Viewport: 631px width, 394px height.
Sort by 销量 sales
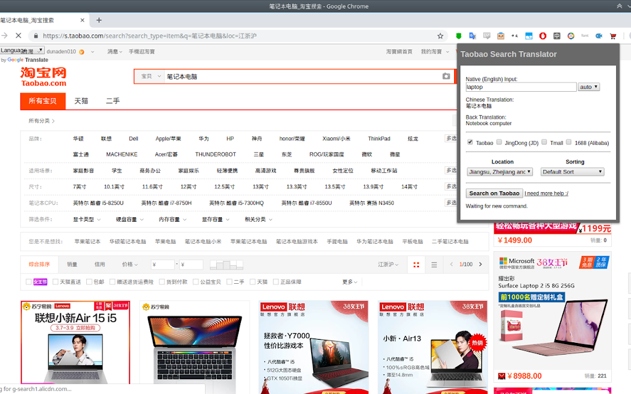pos(72,264)
